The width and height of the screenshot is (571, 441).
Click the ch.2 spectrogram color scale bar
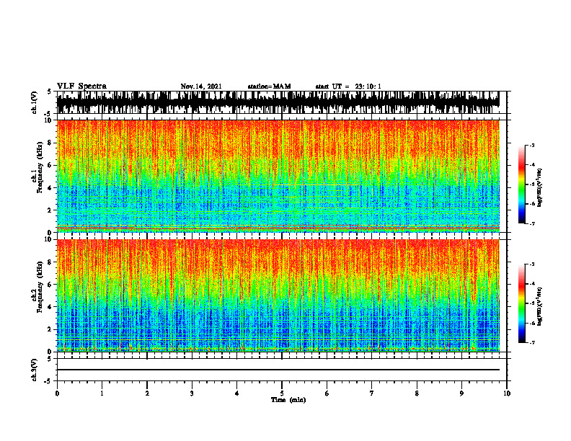pyautogui.click(x=521, y=303)
